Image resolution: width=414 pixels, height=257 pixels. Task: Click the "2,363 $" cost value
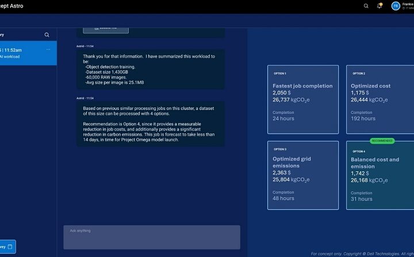(x=282, y=172)
